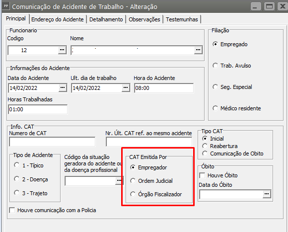Screen dimensions: 288x232
Task: Select Órgão Fiscalizador as CAT issuer
Action: click(x=133, y=194)
